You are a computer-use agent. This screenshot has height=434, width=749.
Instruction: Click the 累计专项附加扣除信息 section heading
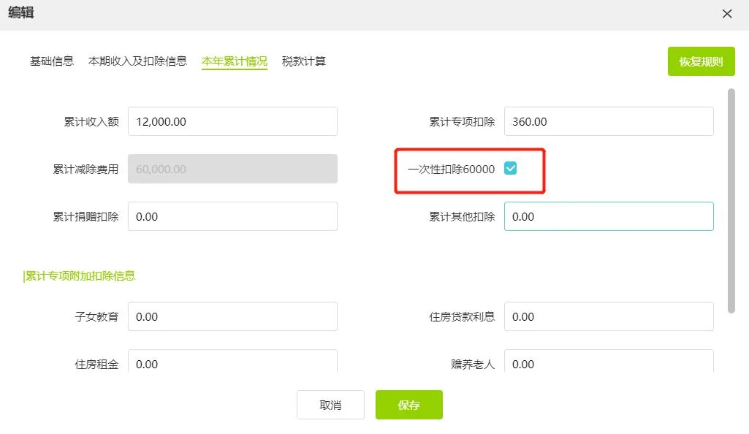79,276
